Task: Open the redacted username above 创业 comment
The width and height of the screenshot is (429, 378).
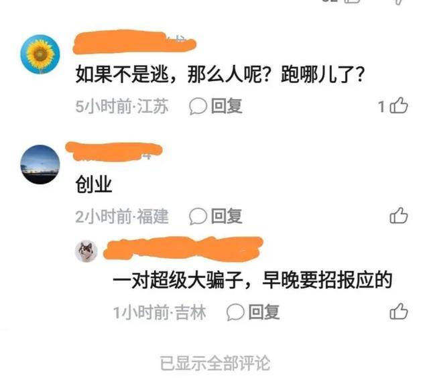Action: [114, 151]
